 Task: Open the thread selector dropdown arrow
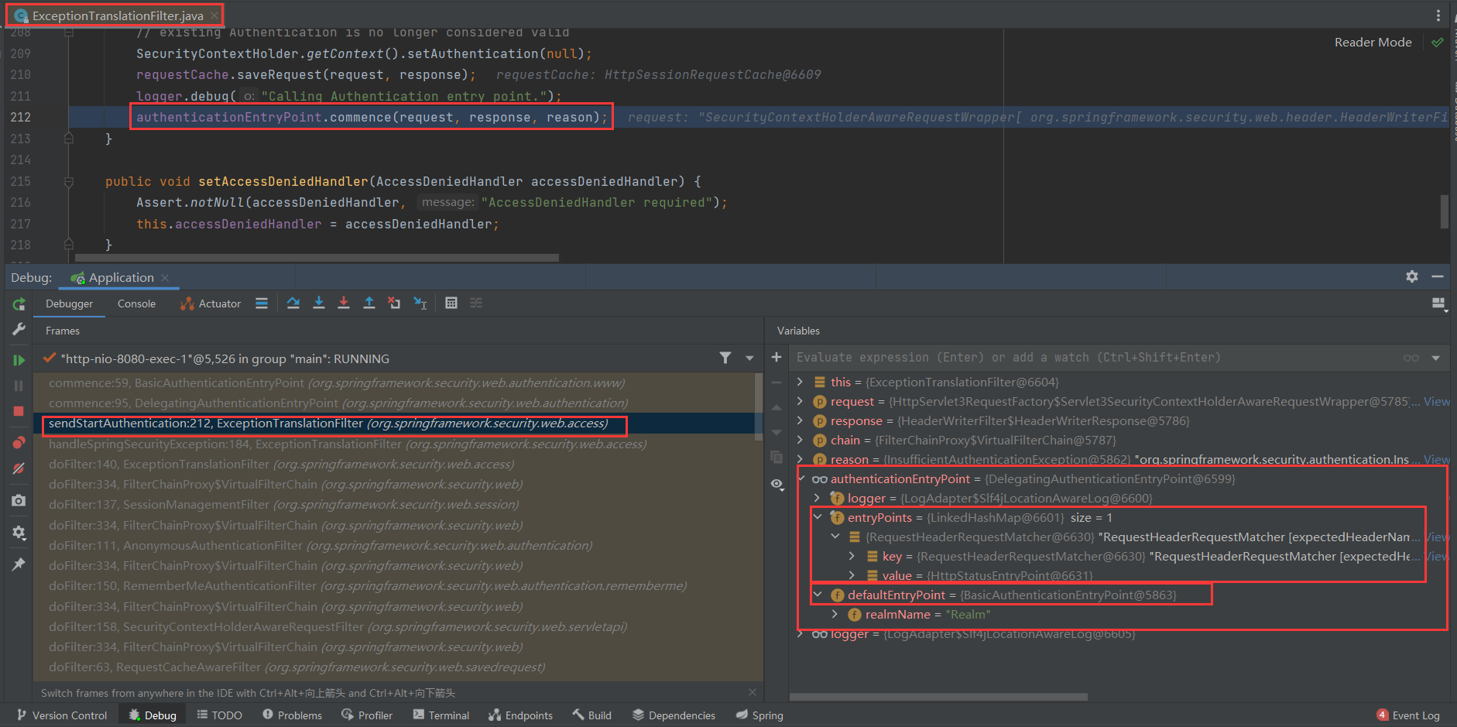pos(749,358)
